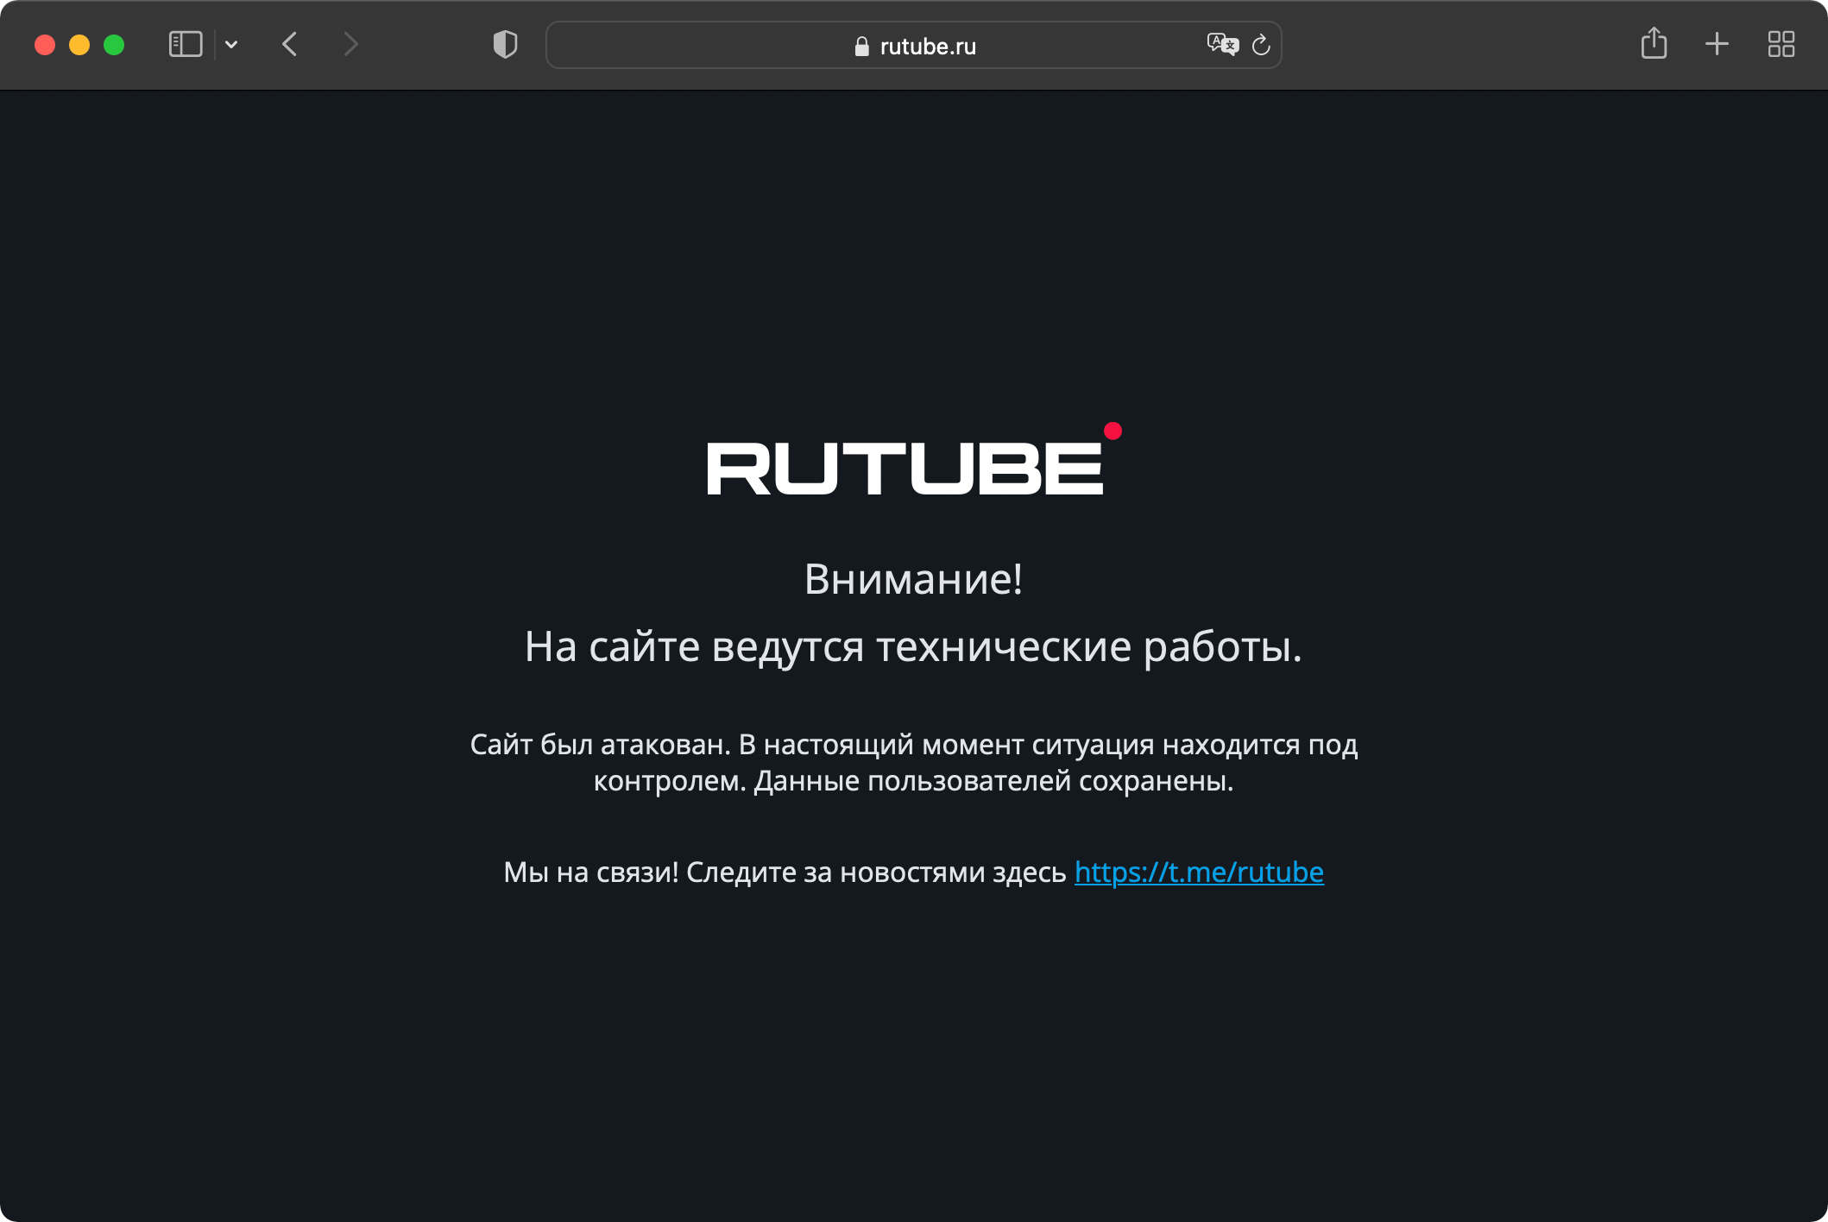Go forward to the next page
Image resolution: width=1828 pixels, height=1222 pixels.
tap(350, 44)
